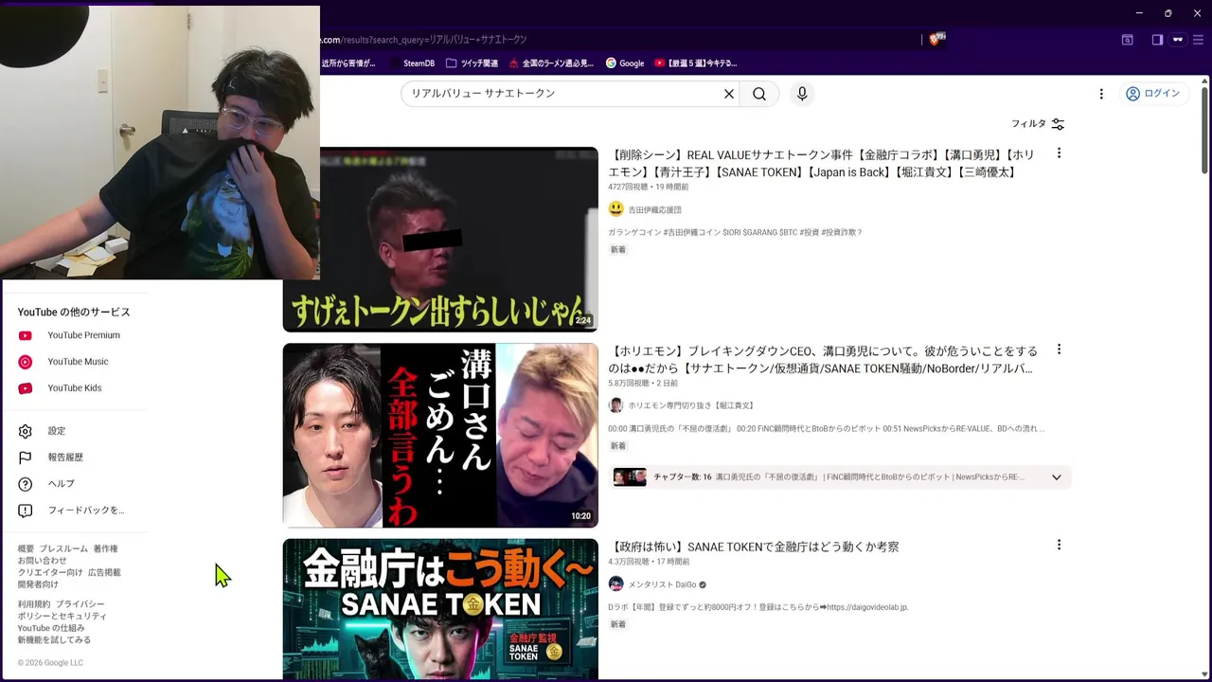
Task: Open the フィルタ search filters
Action: [x=1038, y=124]
